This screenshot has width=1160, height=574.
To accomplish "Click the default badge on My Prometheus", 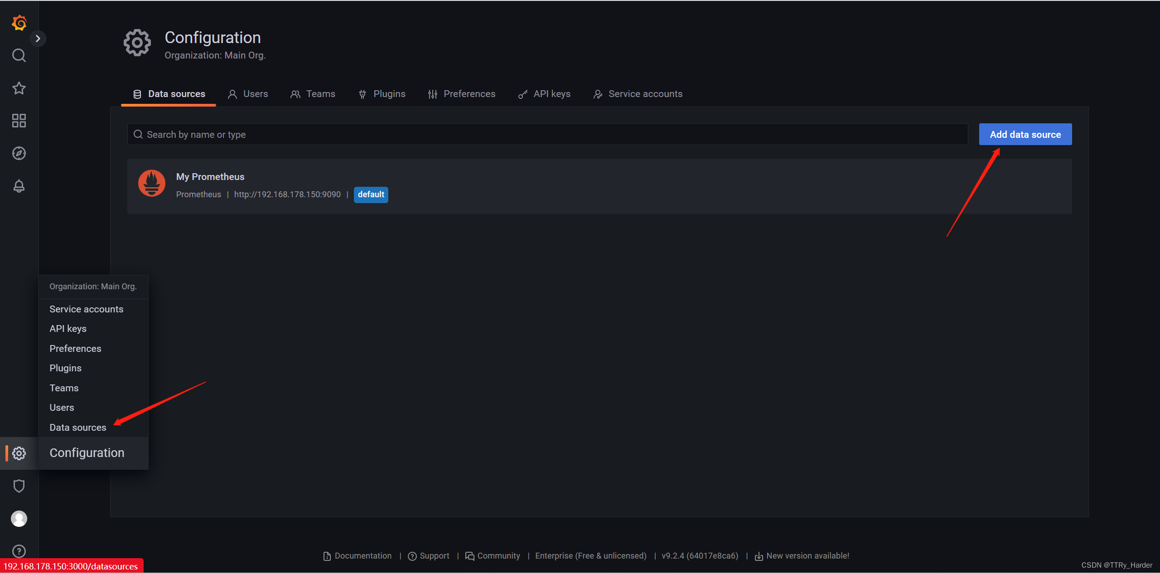I will [371, 195].
